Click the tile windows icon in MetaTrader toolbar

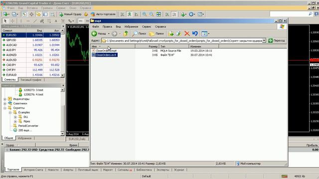(x=159, y=14)
